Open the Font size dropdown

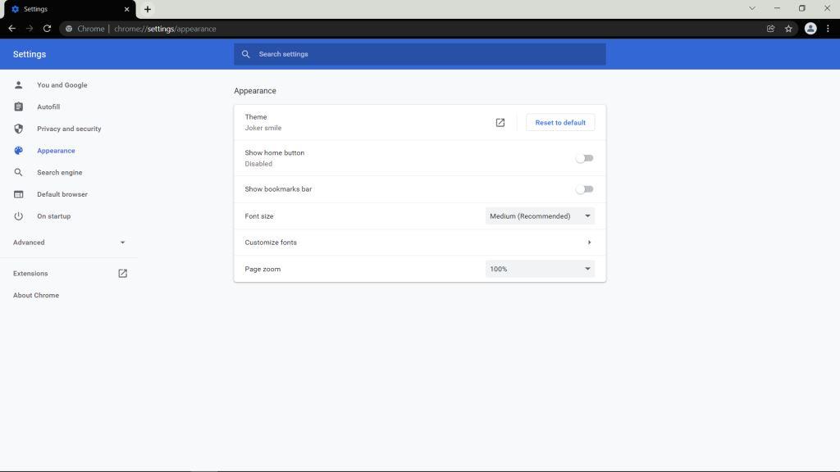(x=540, y=216)
